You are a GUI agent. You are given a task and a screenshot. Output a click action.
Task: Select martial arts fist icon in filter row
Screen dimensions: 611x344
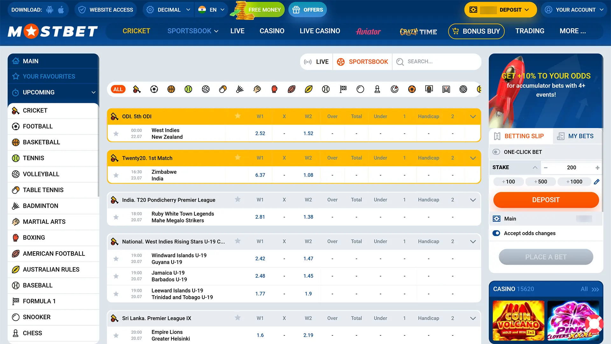pos(257,89)
